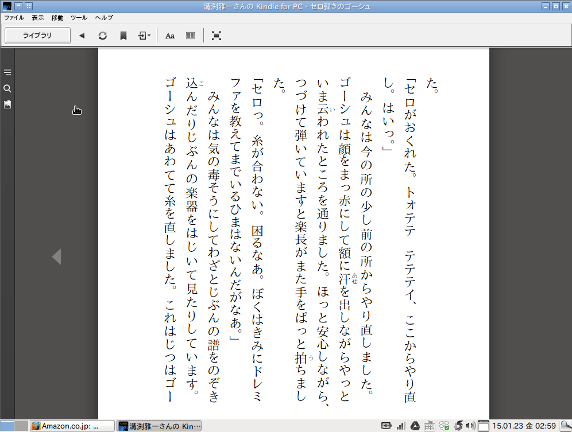Enter full screen mode icon
Viewport: 572px width, 432px height.
[x=217, y=36]
